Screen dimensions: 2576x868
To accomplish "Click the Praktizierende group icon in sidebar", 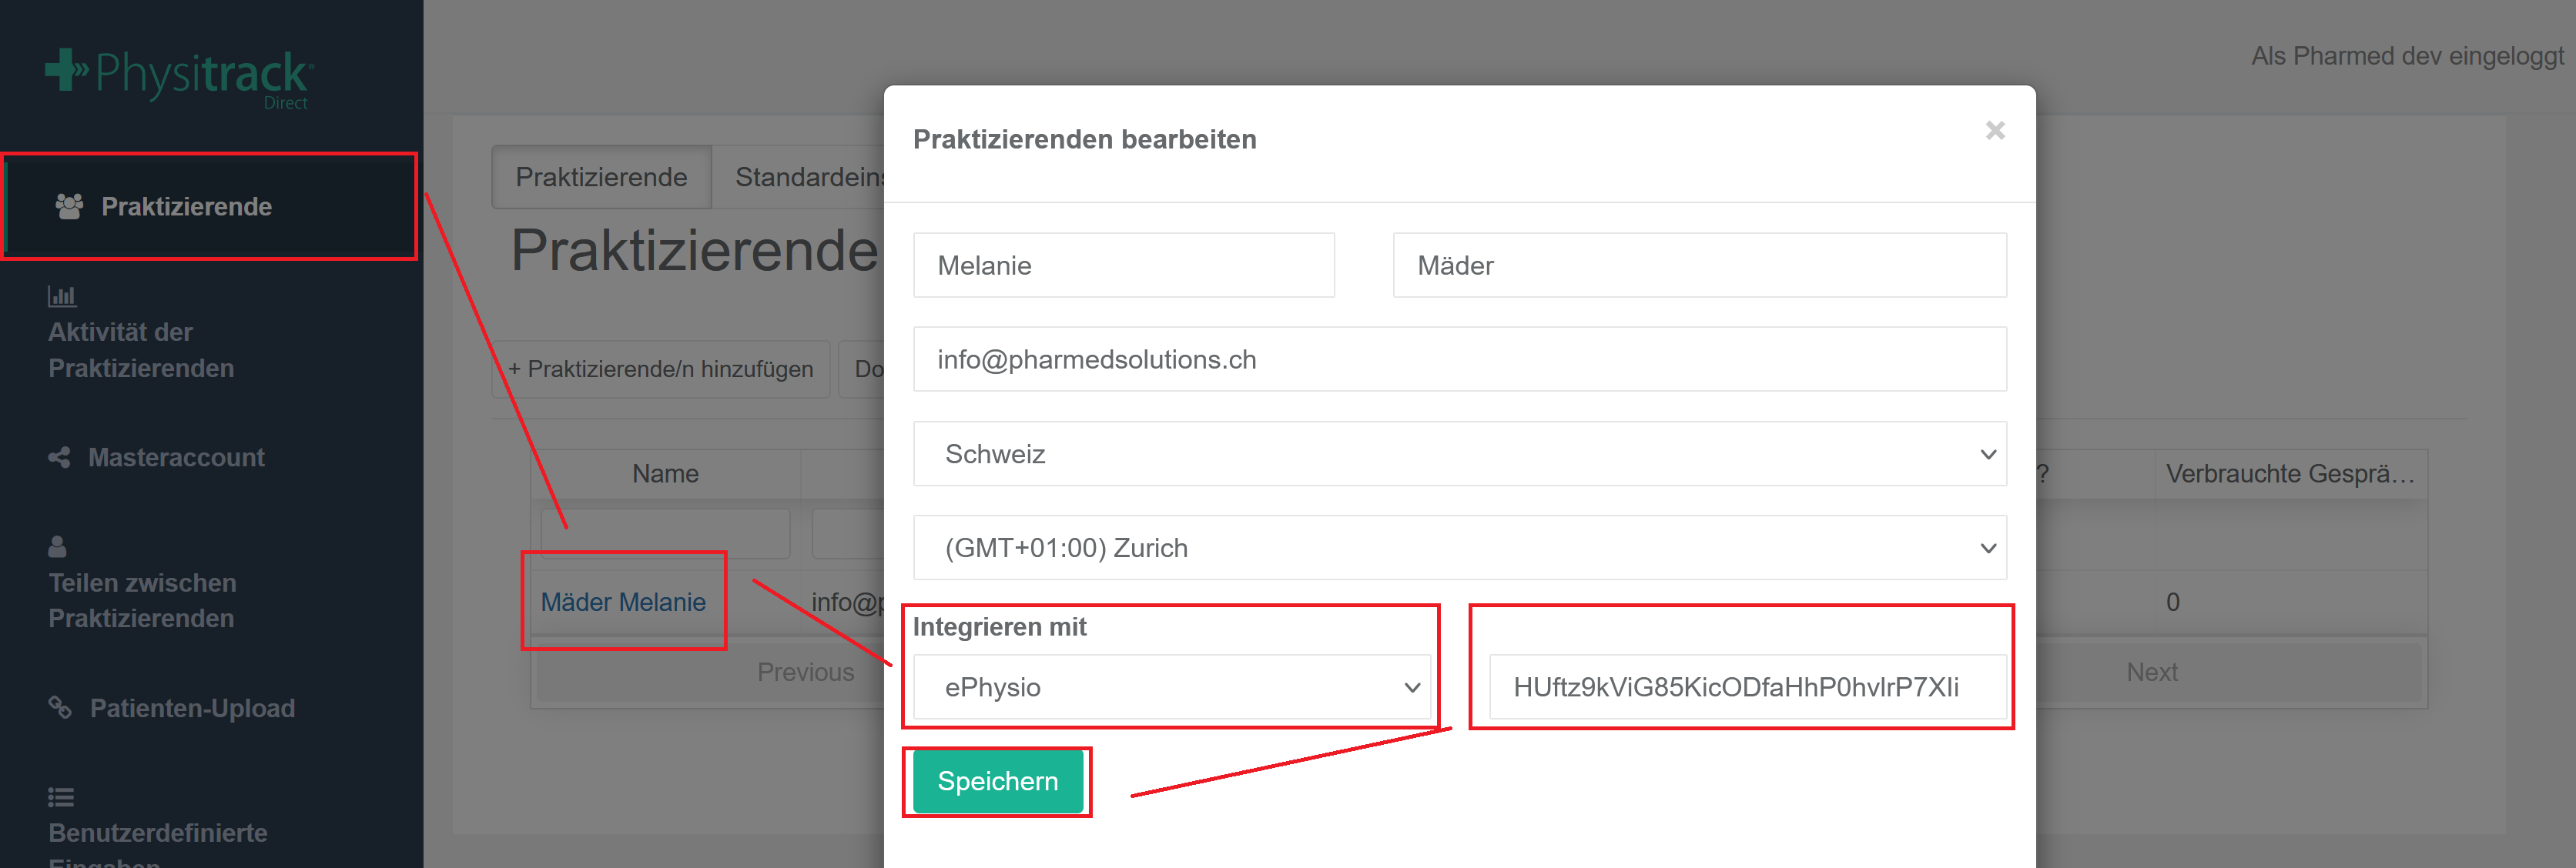I will tap(69, 207).
